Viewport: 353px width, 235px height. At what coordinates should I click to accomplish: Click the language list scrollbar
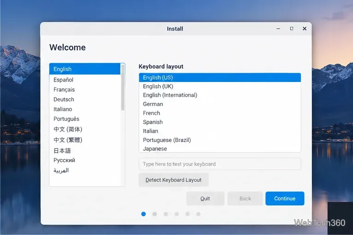pyautogui.click(x=123, y=88)
